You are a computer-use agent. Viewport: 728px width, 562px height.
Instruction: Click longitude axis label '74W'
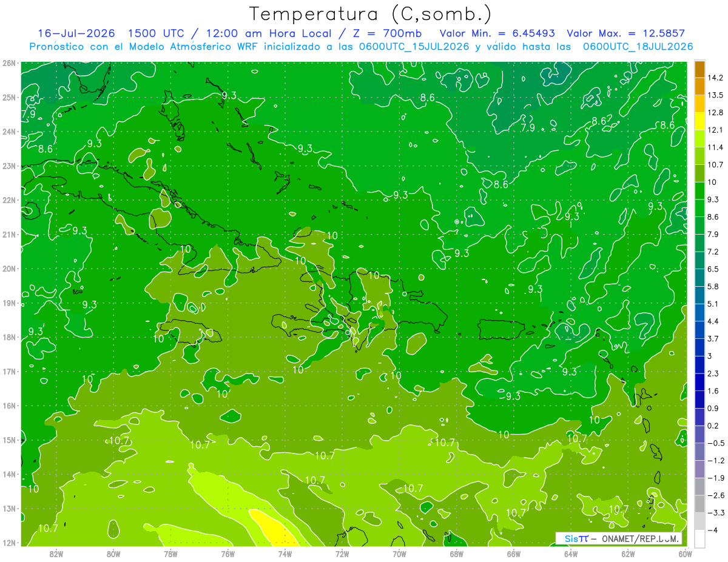285,554
